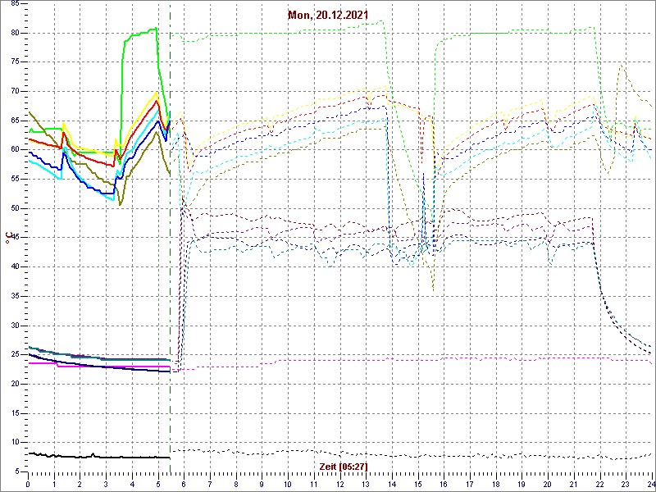The height and width of the screenshot is (492, 656).
Task: Click the 25 value on the temperature axis
Action: (x=16, y=354)
